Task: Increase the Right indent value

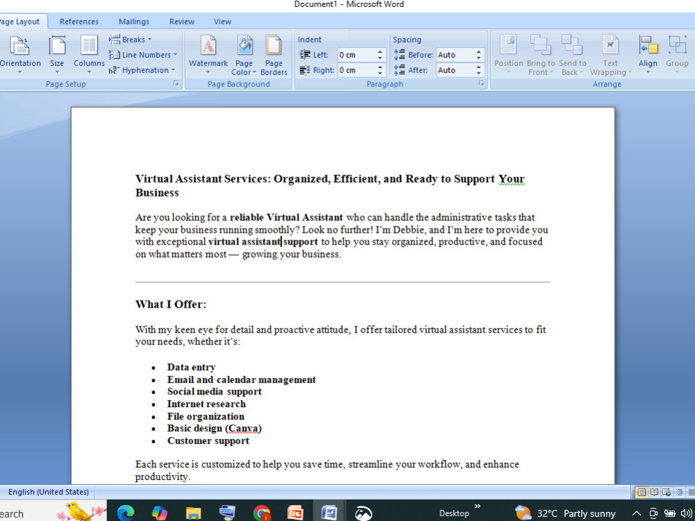Action: click(x=380, y=67)
